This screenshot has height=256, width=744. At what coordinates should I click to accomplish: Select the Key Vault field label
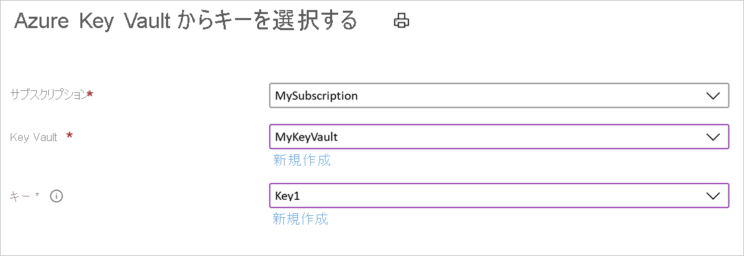coord(33,137)
